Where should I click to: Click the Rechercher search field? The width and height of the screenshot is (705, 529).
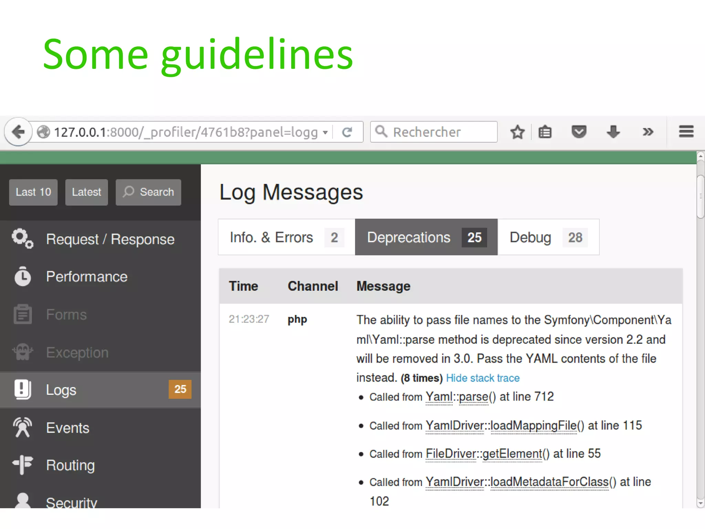(434, 132)
